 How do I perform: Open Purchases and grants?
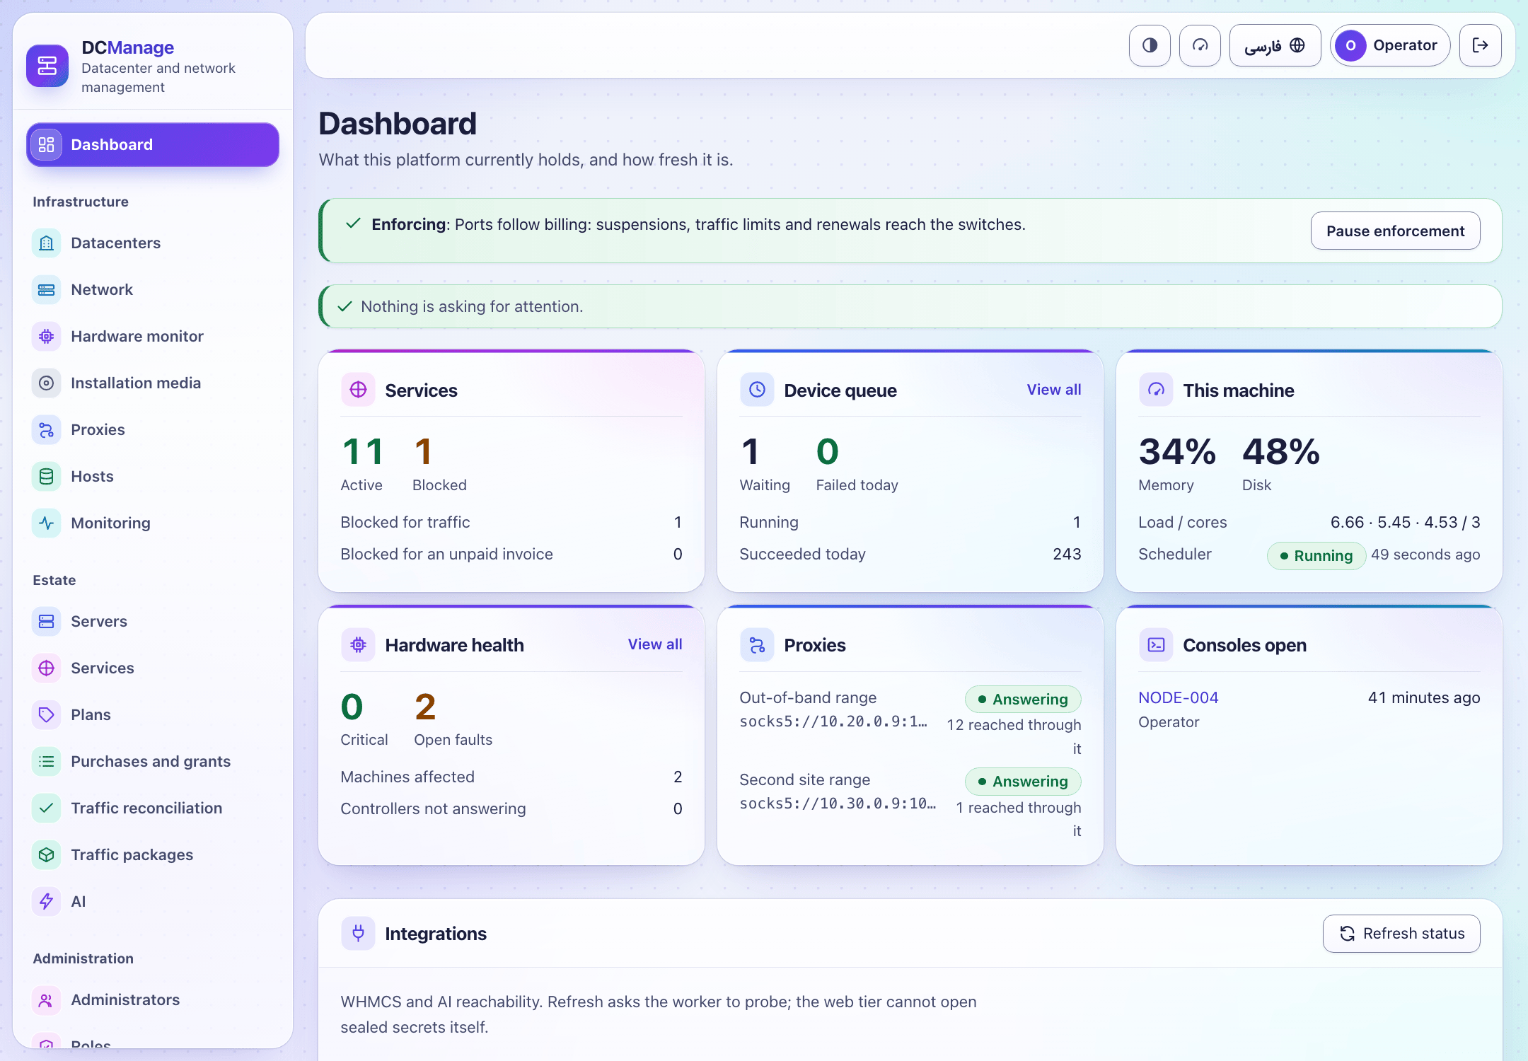click(153, 761)
